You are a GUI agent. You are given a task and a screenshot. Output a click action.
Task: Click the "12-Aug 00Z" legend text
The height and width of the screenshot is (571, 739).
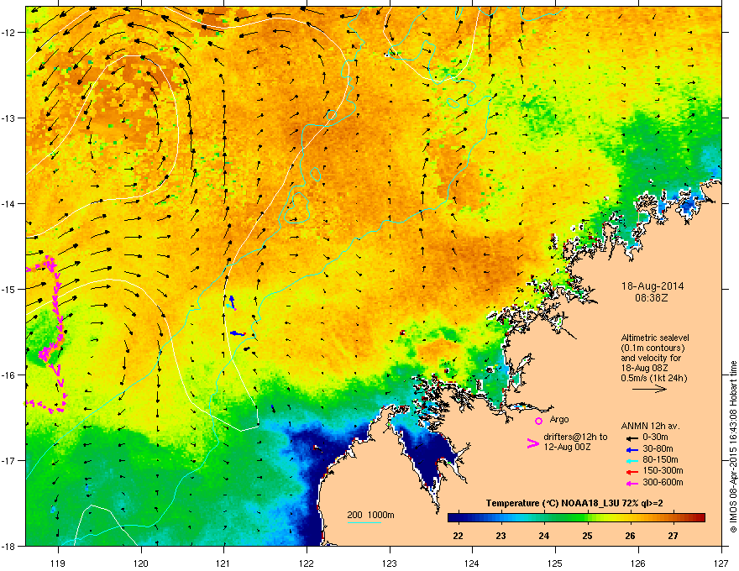[x=567, y=447]
